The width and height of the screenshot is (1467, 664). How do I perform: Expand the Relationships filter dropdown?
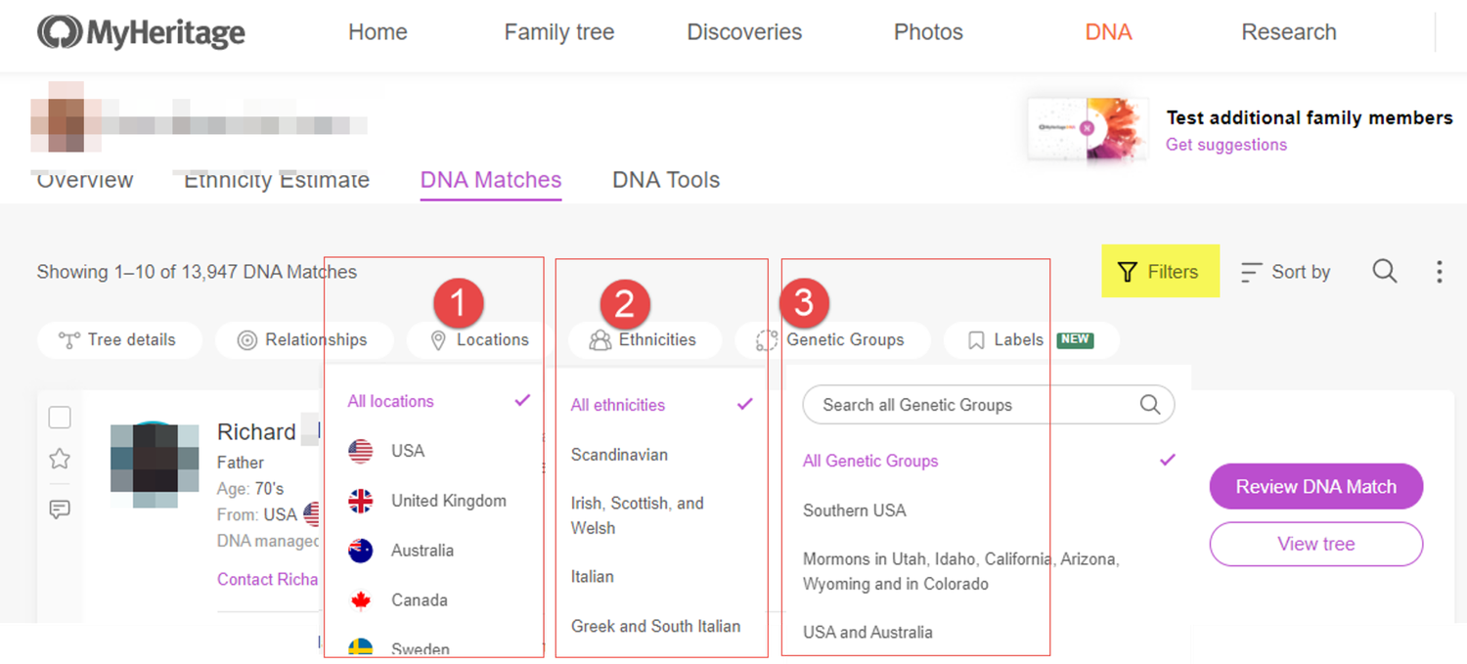303,340
